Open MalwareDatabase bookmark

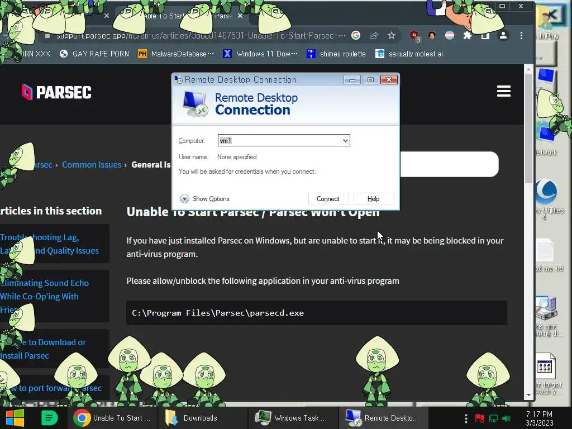176,54
